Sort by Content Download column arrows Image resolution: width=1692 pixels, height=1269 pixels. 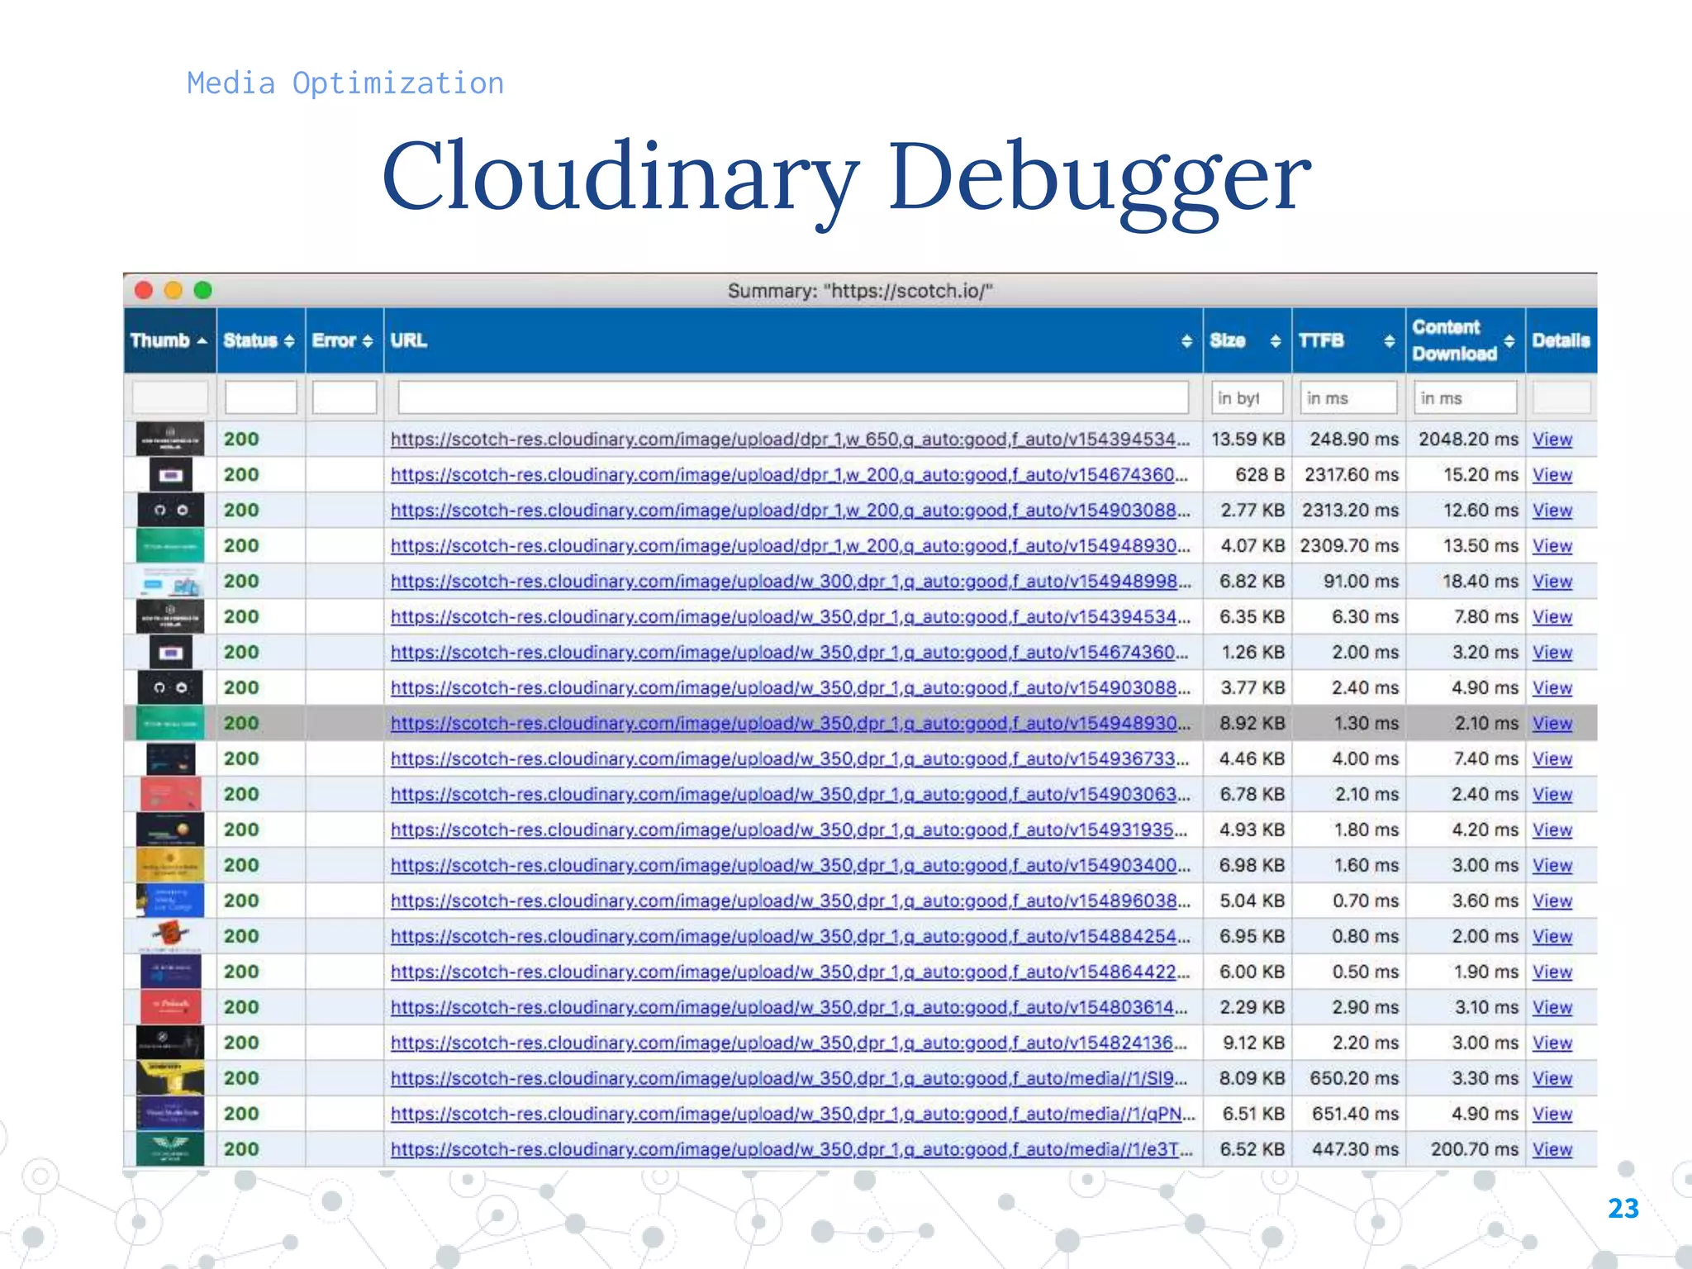coord(1509,340)
